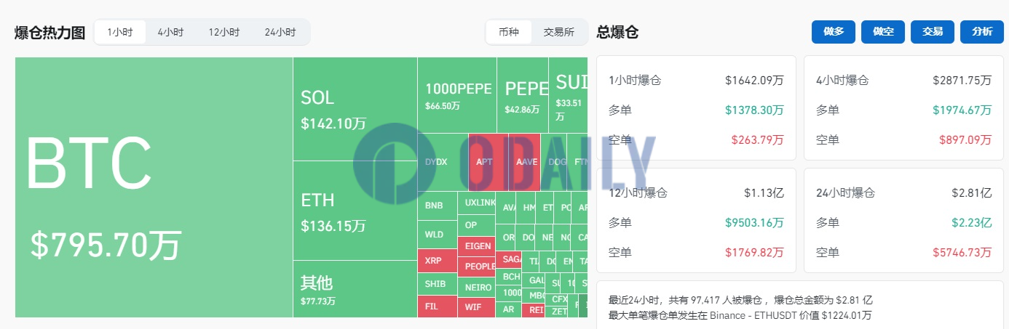Toggle heatmap view to 币种

click(509, 32)
